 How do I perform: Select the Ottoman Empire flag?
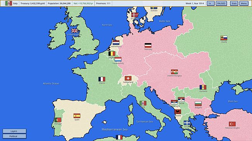tap(232, 124)
